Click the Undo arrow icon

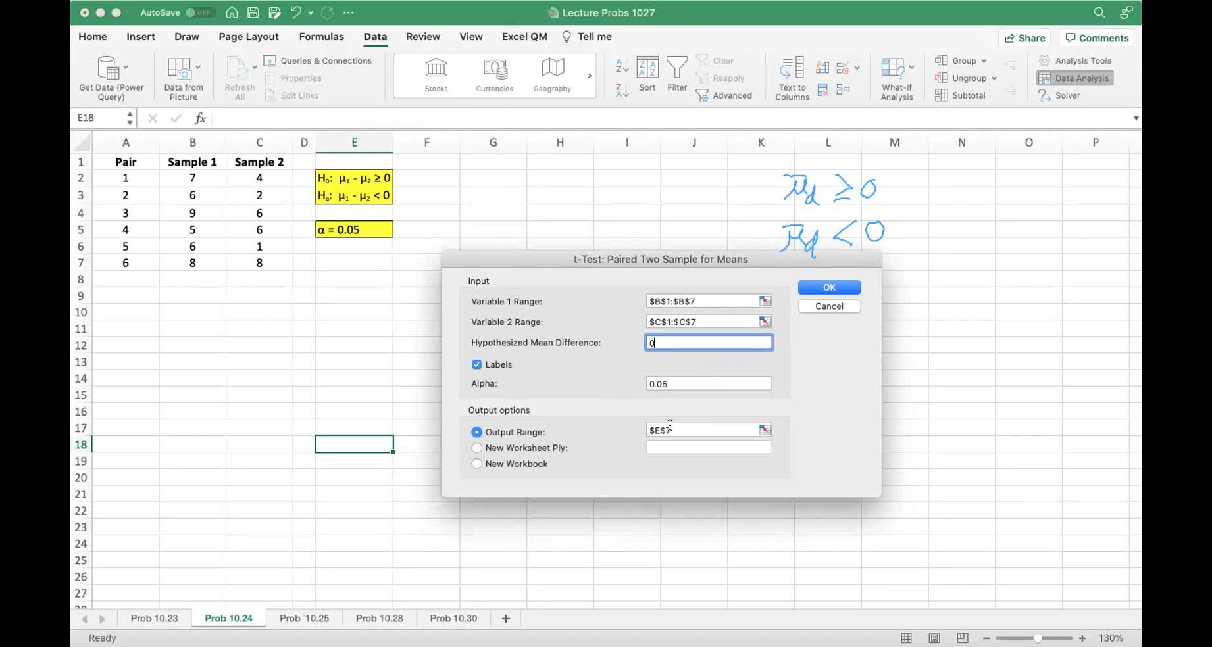296,12
